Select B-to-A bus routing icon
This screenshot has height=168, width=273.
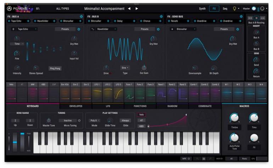(x=263, y=18)
